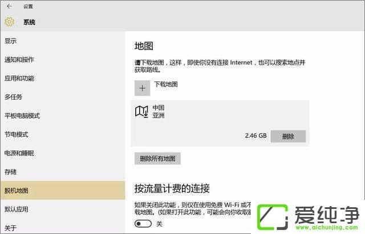This screenshot has height=234, width=365.
Task: Open the 多任务 settings page
Action: click(63, 97)
